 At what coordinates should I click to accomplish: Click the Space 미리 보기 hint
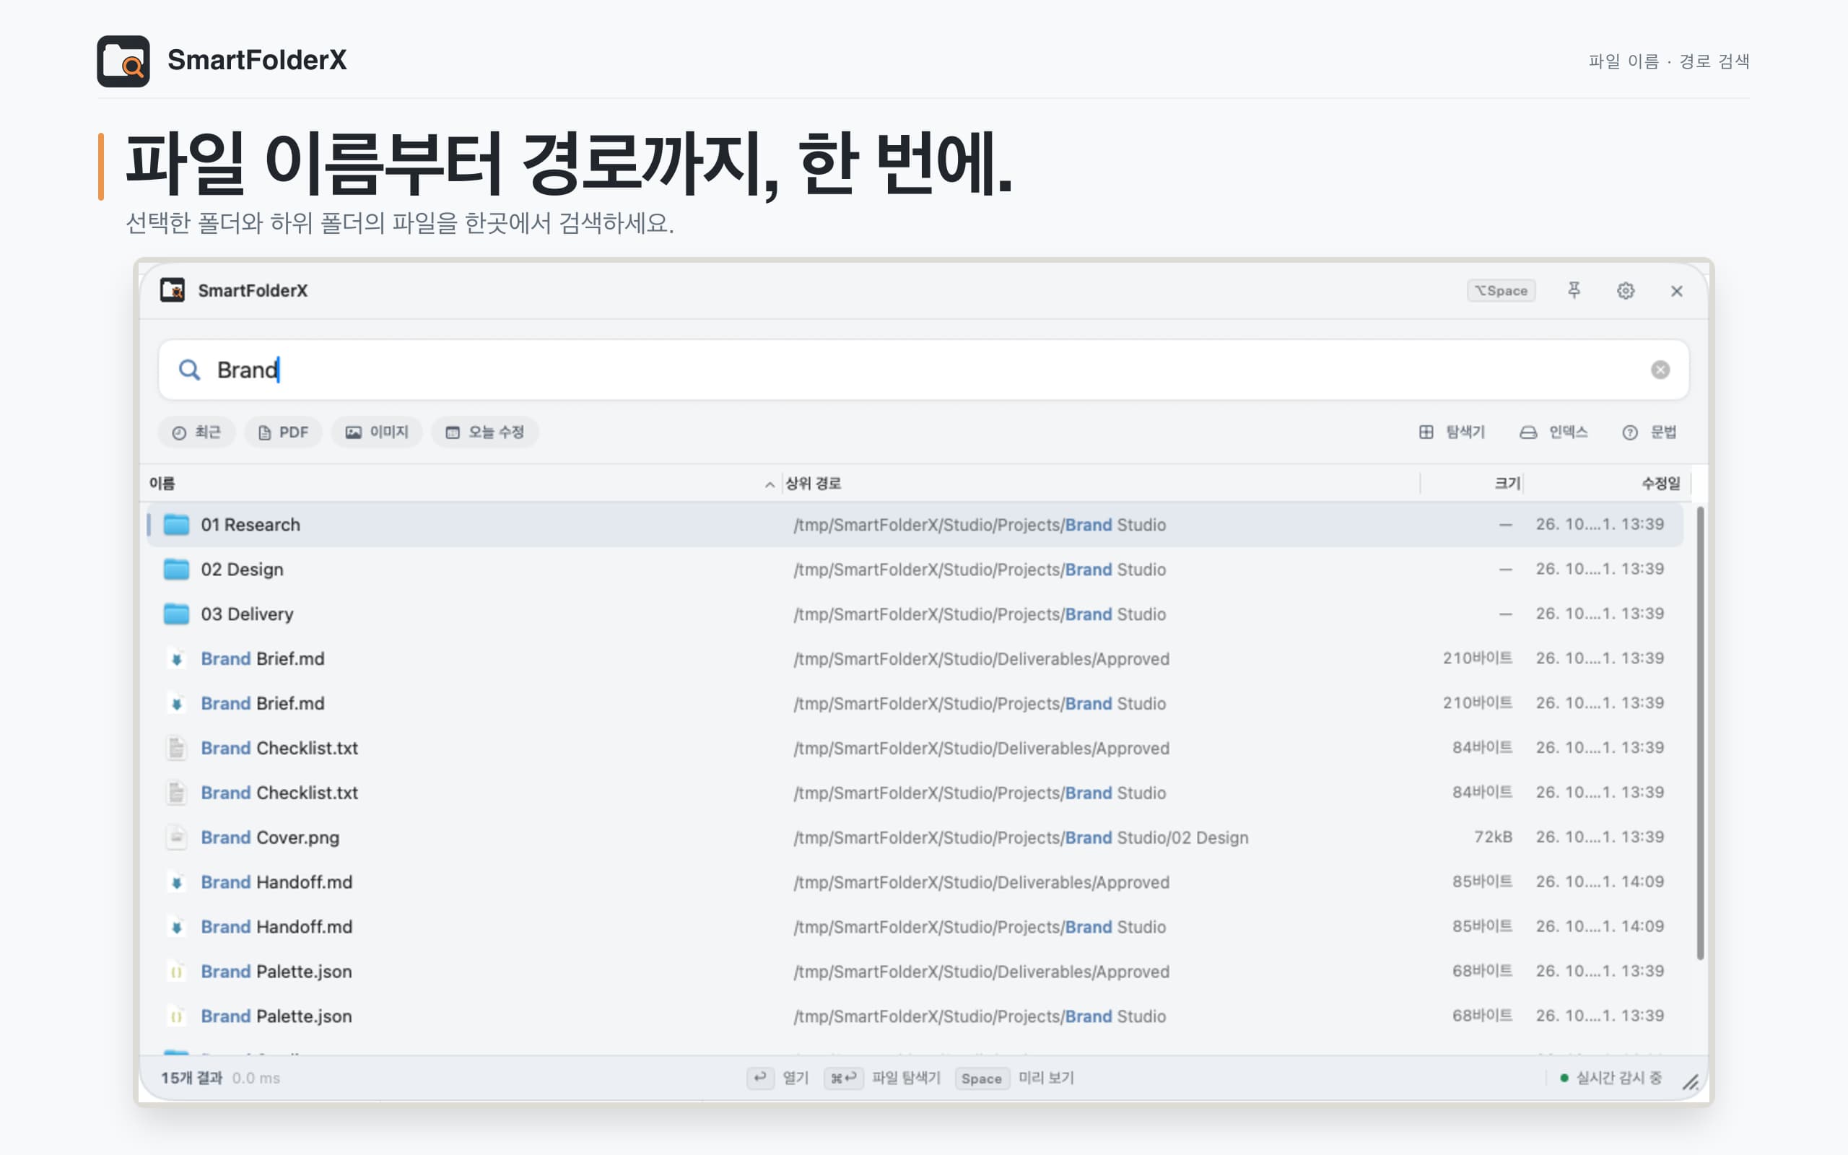click(1015, 1078)
